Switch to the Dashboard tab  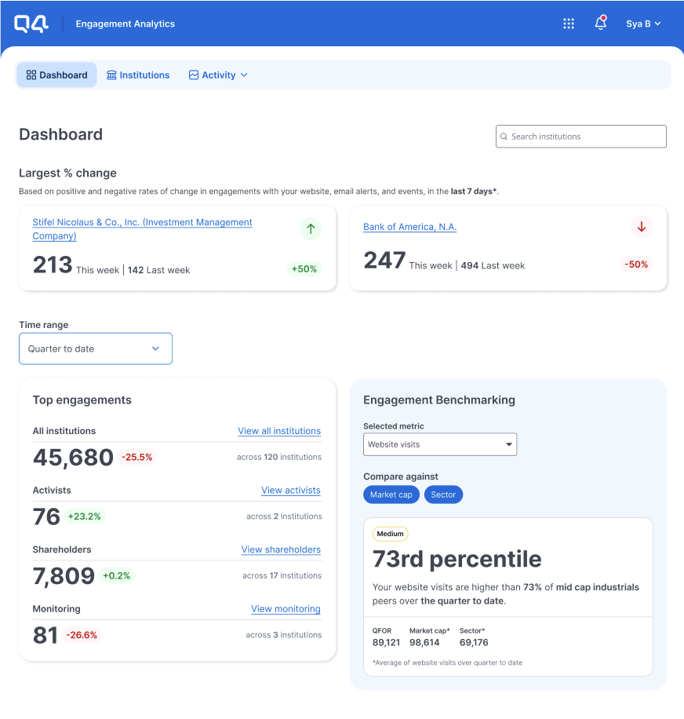click(x=56, y=75)
